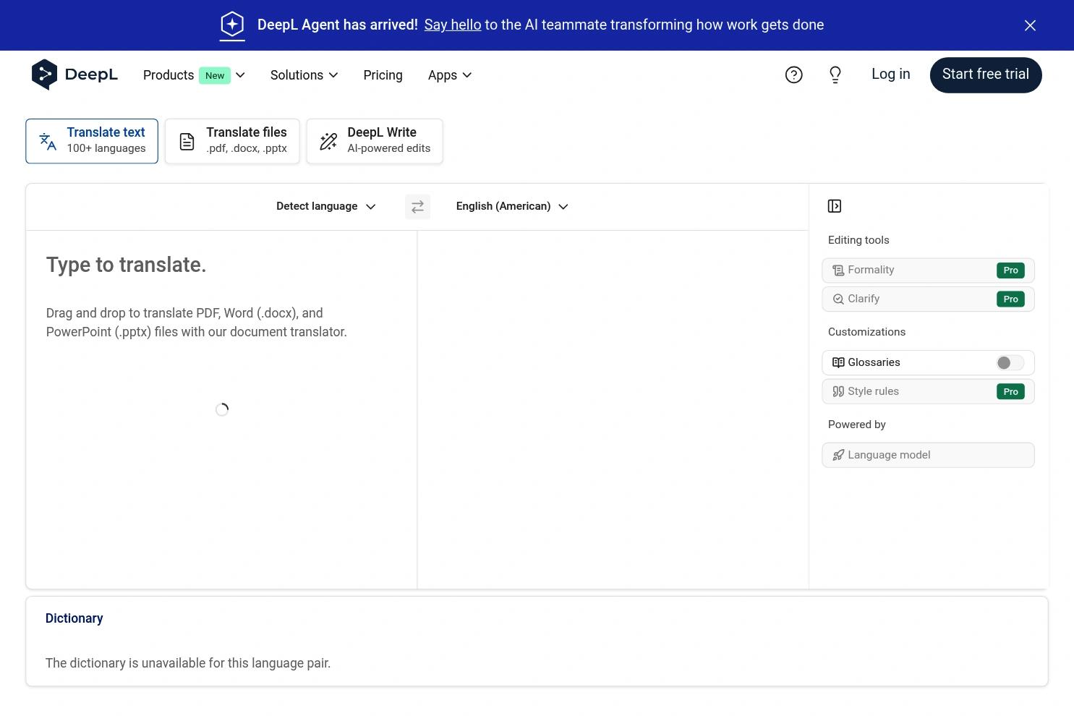Click the DeepL Agent banner icon

tap(232, 25)
